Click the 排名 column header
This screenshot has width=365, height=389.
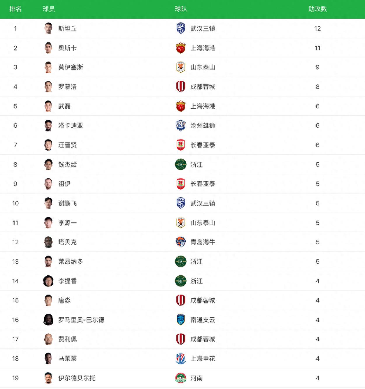(x=15, y=9)
